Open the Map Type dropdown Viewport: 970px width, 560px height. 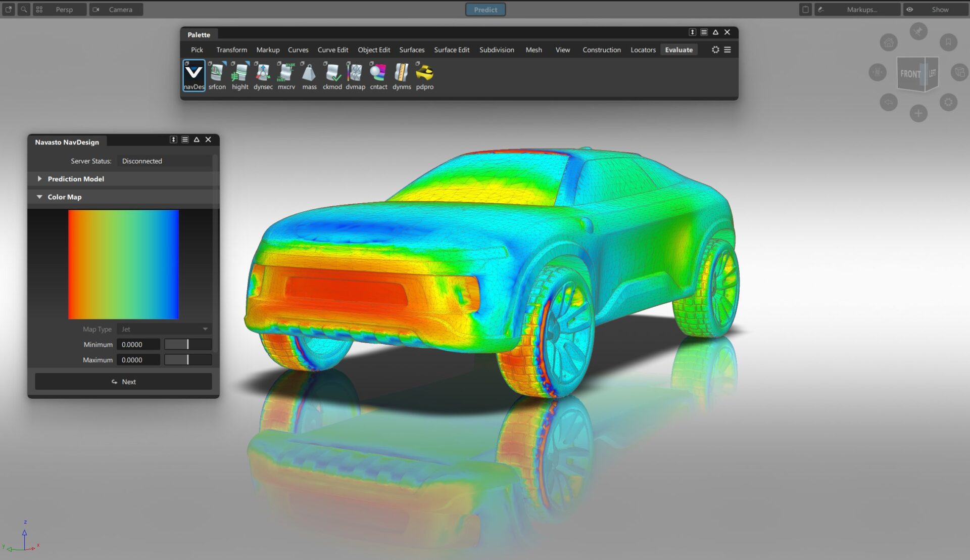coord(163,329)
